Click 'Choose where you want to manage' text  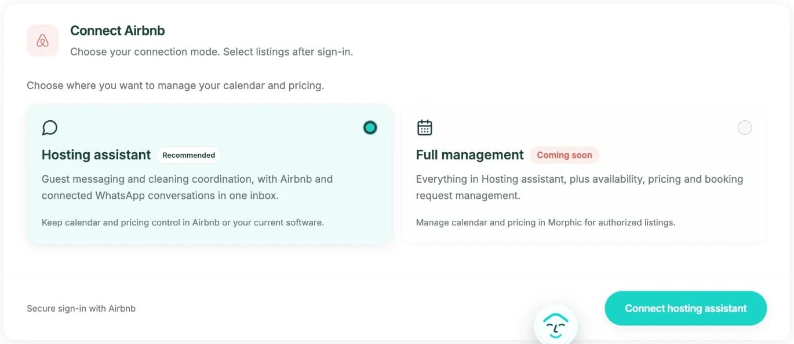pyautogui.click(x=175, y=86)
